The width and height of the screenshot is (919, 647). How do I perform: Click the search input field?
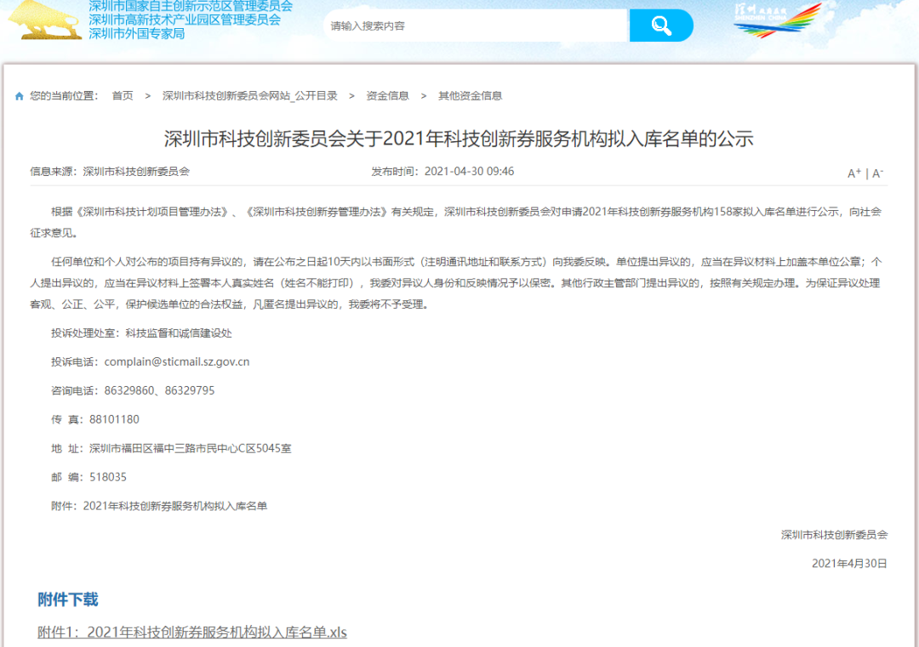pos(477,26)
